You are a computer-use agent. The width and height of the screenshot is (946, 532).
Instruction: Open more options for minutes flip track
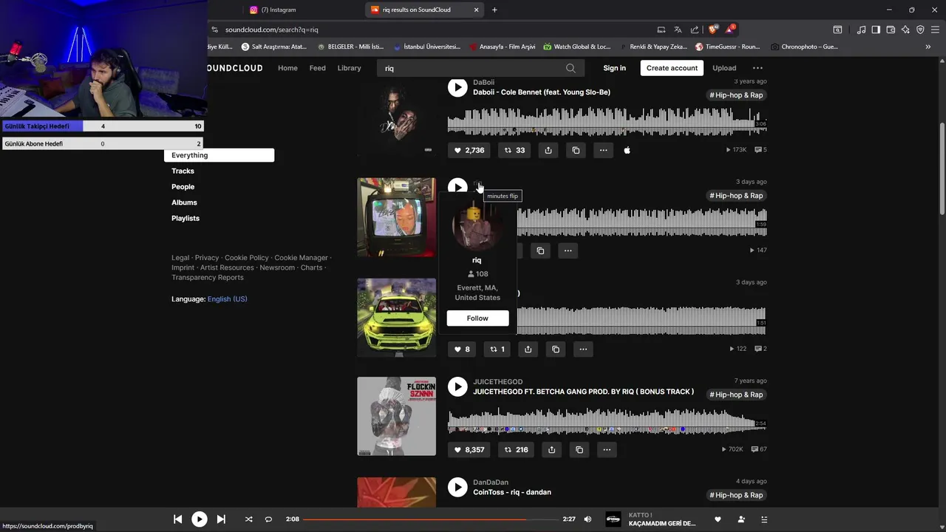point(568,250)
